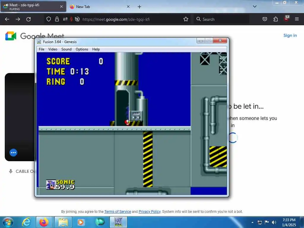The height and width of the screenshot is (228, 304).
Task: Click the green round app taskbar icon
Action: [x=100, y=222]
